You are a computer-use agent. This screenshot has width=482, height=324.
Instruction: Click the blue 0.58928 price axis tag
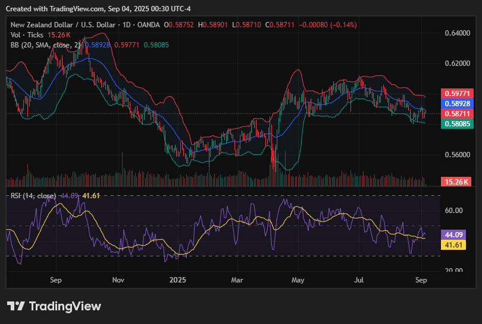[457, 104]
